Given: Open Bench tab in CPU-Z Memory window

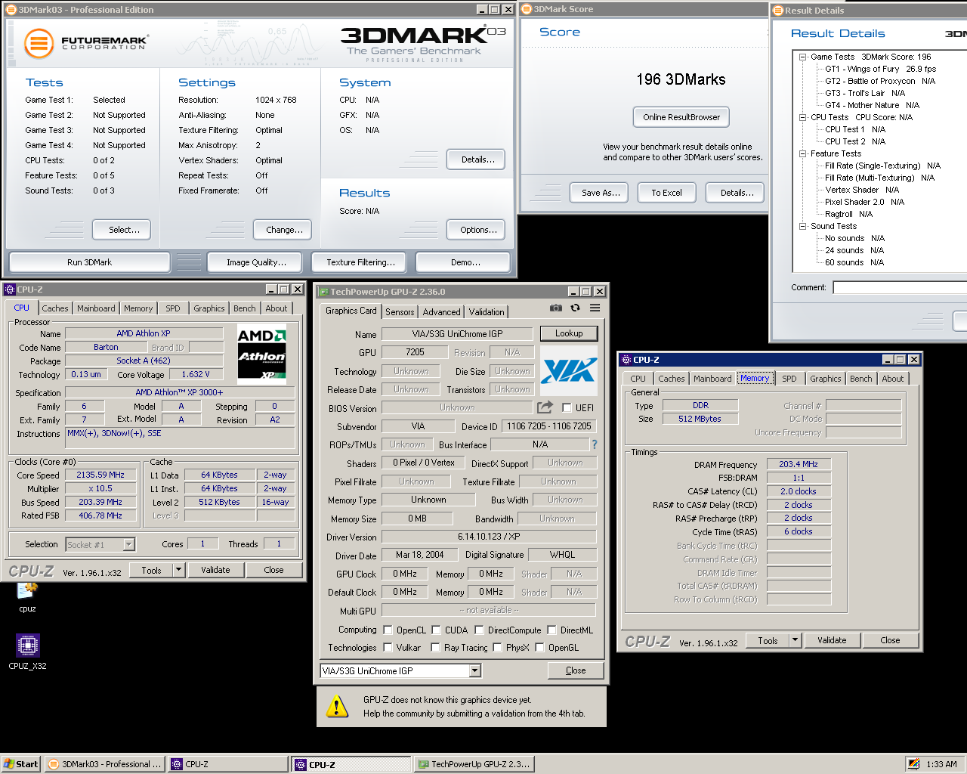Looking at the screenshot, I should (861, 379).
